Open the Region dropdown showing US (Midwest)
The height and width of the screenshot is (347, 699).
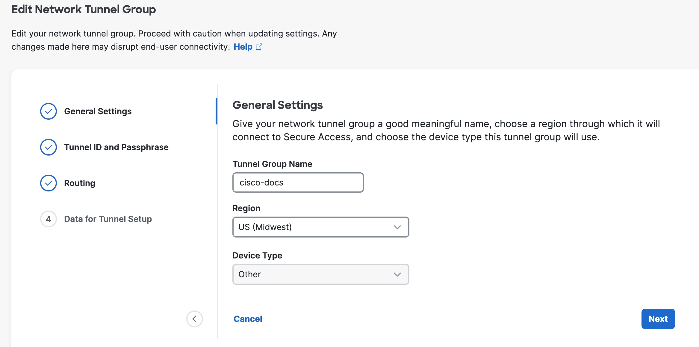pyautogui.click(x=320, y=227)
